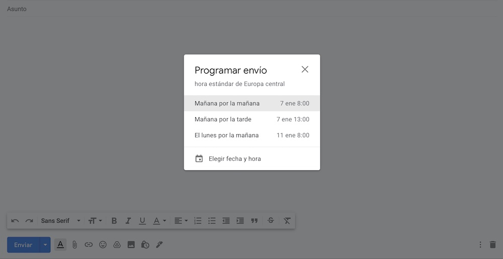The image size is (503, 259).
Task: Expand the send options arrow next to Enviar
Action: pos(45,245)
